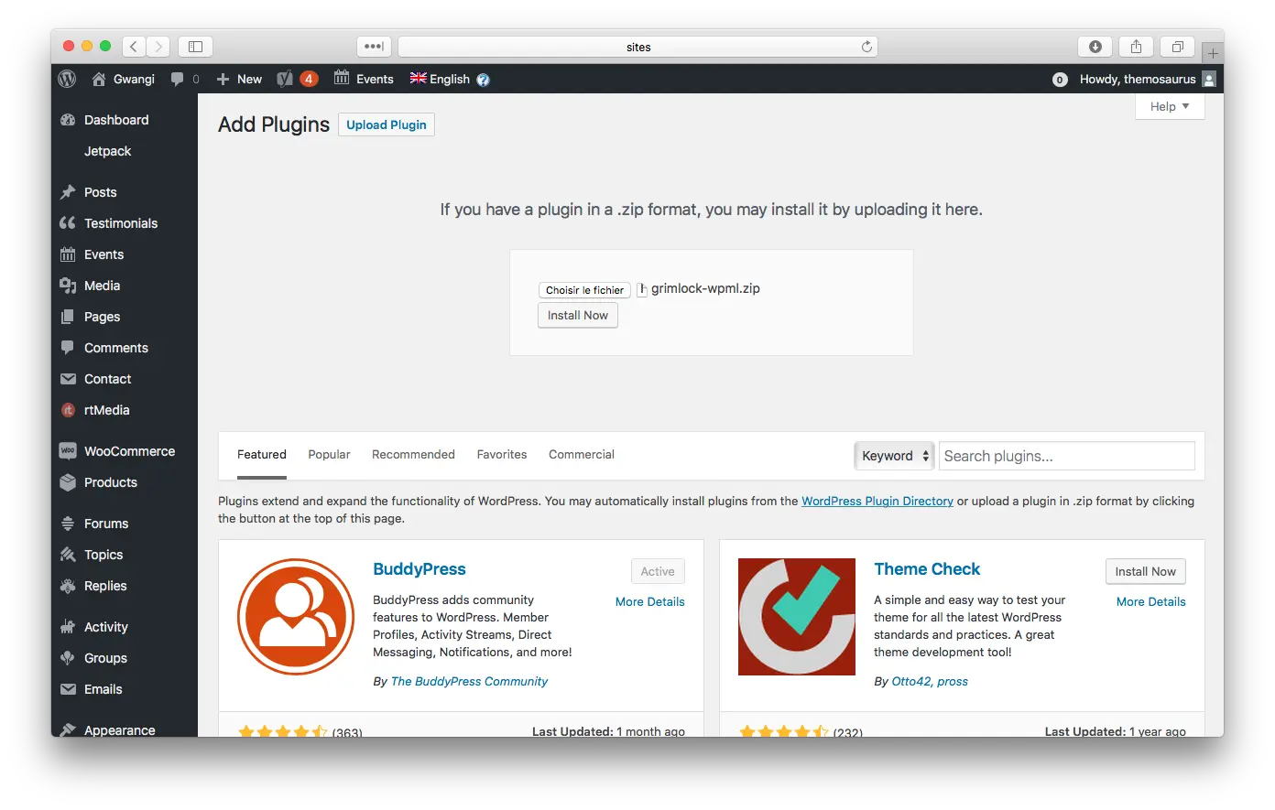Viewport: 1275px width, 810px height.
Task: Click Events calendar icon in admin bar
Action: point(342,78)
